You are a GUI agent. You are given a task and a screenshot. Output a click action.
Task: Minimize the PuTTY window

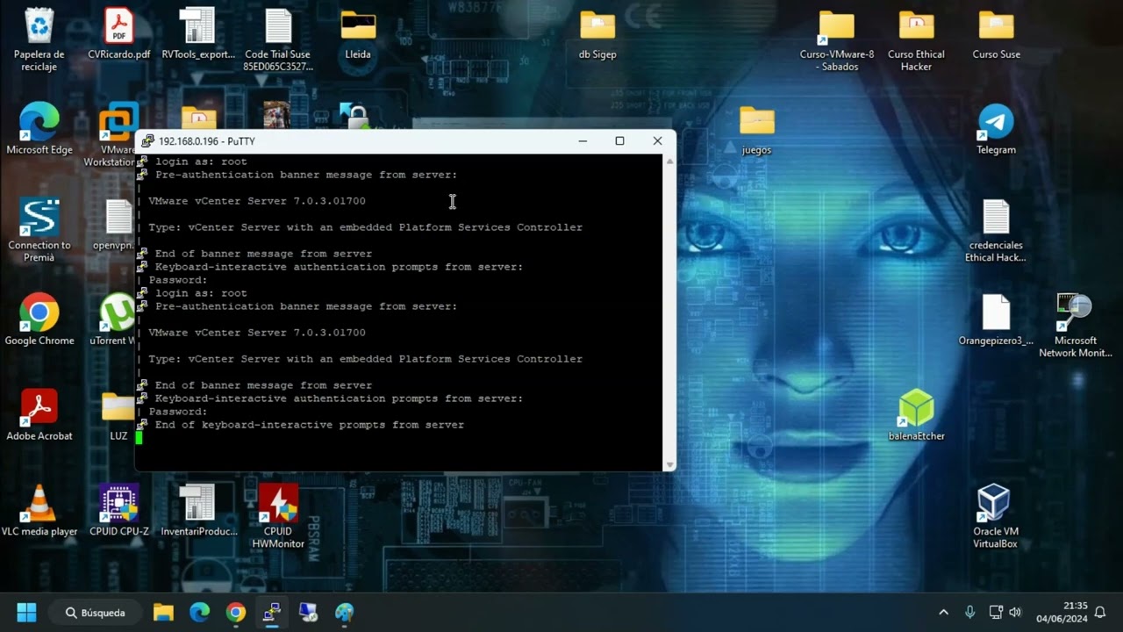point(583,140)
